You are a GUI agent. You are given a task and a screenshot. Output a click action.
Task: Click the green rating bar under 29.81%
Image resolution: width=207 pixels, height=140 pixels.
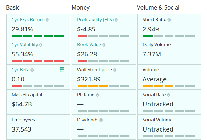pyautogui.click(x=38, y=36)
